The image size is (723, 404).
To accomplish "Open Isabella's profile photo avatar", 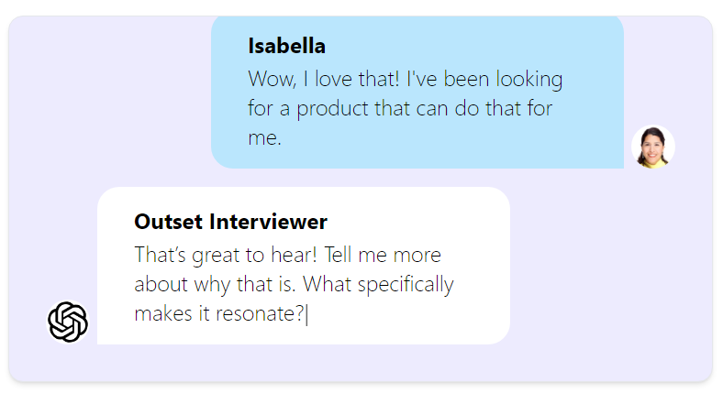I will [653, 147].
